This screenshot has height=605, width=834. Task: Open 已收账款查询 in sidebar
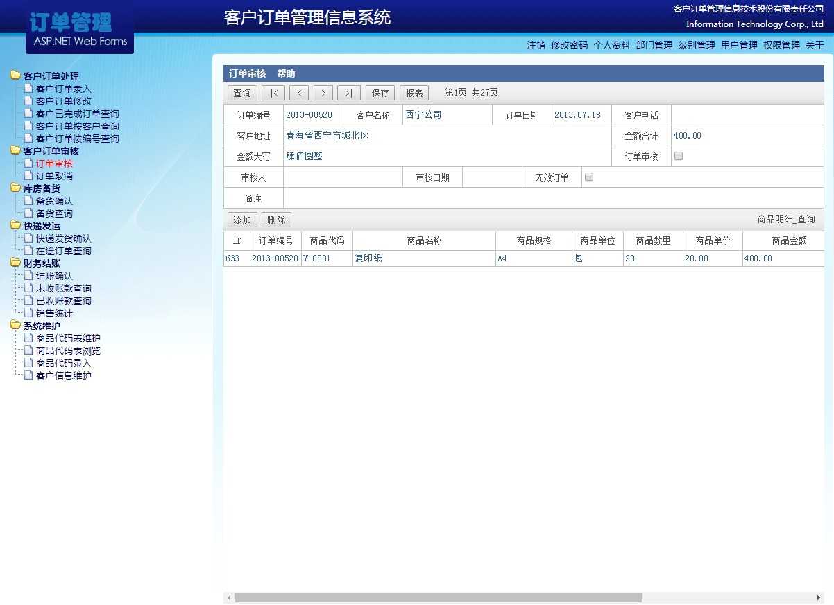click(x=64, y=301)
